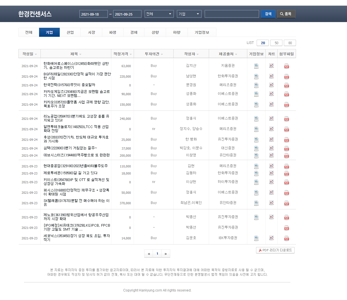Image resolution: width=347 pixels, height=300 pixels.
Task: Sort by 투자의견 column
Action: click(154, 54)
